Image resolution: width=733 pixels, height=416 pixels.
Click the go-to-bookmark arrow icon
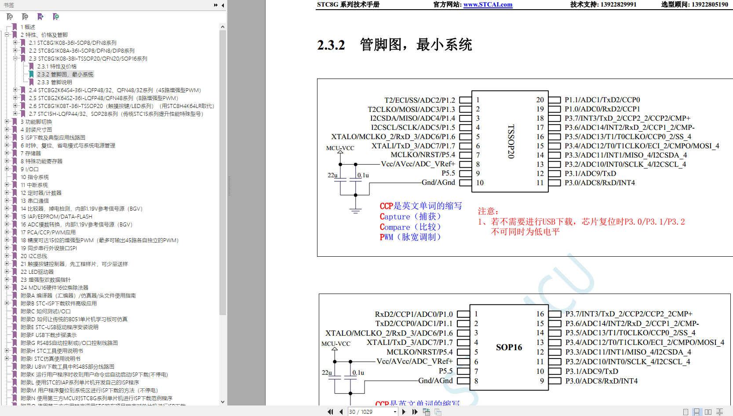click(40, 17)
